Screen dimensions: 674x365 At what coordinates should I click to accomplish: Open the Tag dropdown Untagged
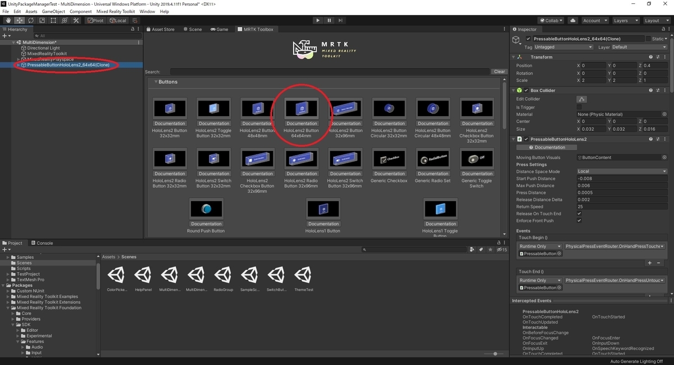(565, 47)
